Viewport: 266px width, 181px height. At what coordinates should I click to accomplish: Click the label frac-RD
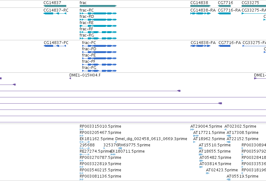[x=87, y=17]
